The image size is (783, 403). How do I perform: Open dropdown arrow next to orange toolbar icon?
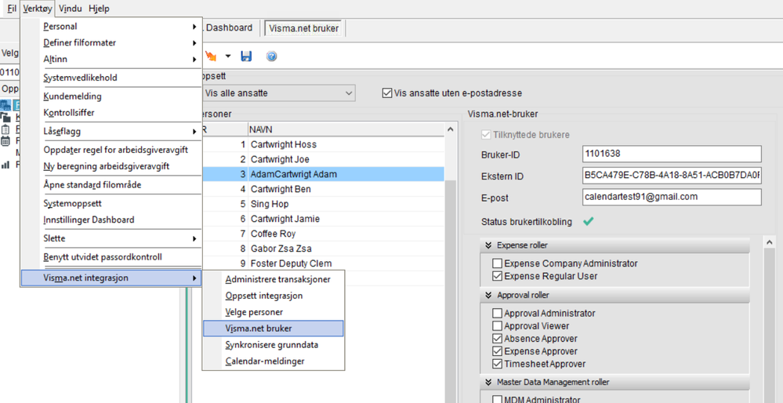point(228,56)
